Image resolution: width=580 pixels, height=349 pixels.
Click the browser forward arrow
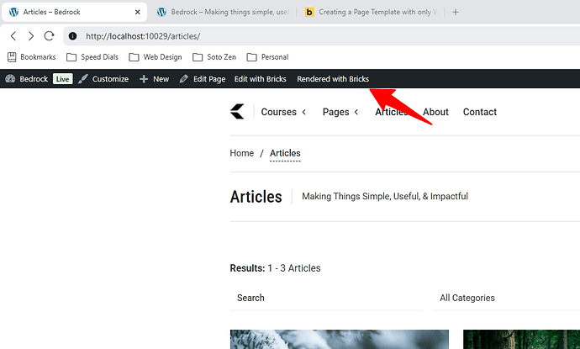[32, 37]
